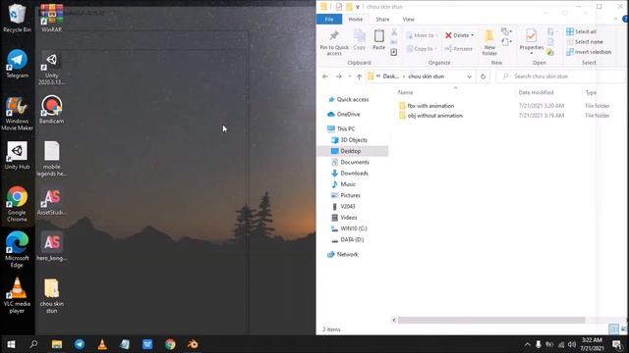Click the Search chou skin stun field
This screenshot has width=629, height=353.
click(561, 76)
